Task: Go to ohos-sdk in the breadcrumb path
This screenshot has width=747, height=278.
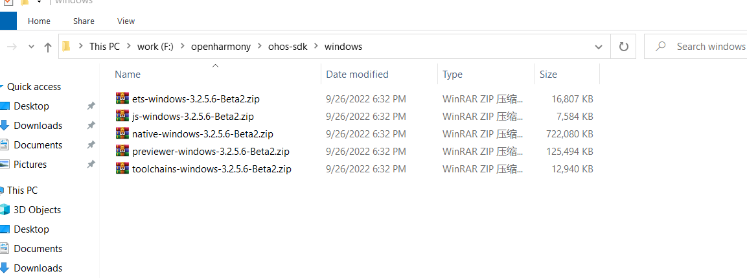Action: (288, 47)
